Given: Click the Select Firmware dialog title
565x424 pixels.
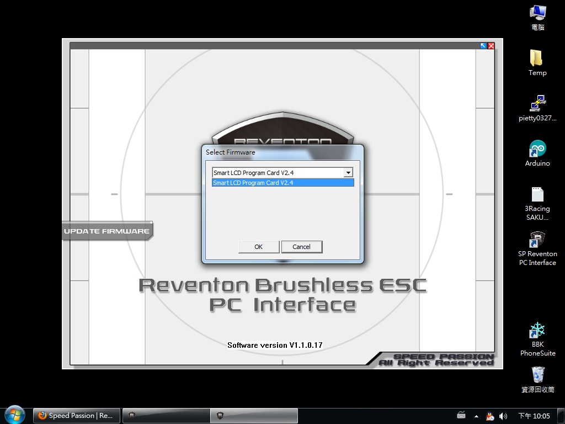Looking at the screenshot, I should (231, 152).
